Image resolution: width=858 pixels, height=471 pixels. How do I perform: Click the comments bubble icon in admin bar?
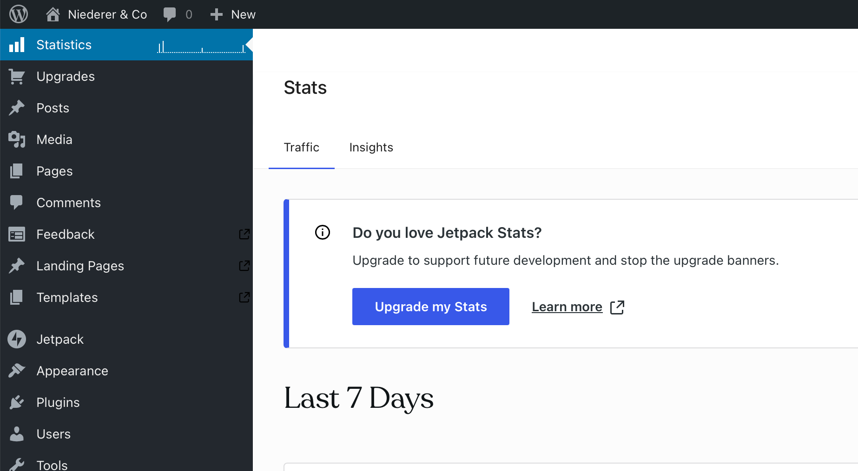(170, 14)
